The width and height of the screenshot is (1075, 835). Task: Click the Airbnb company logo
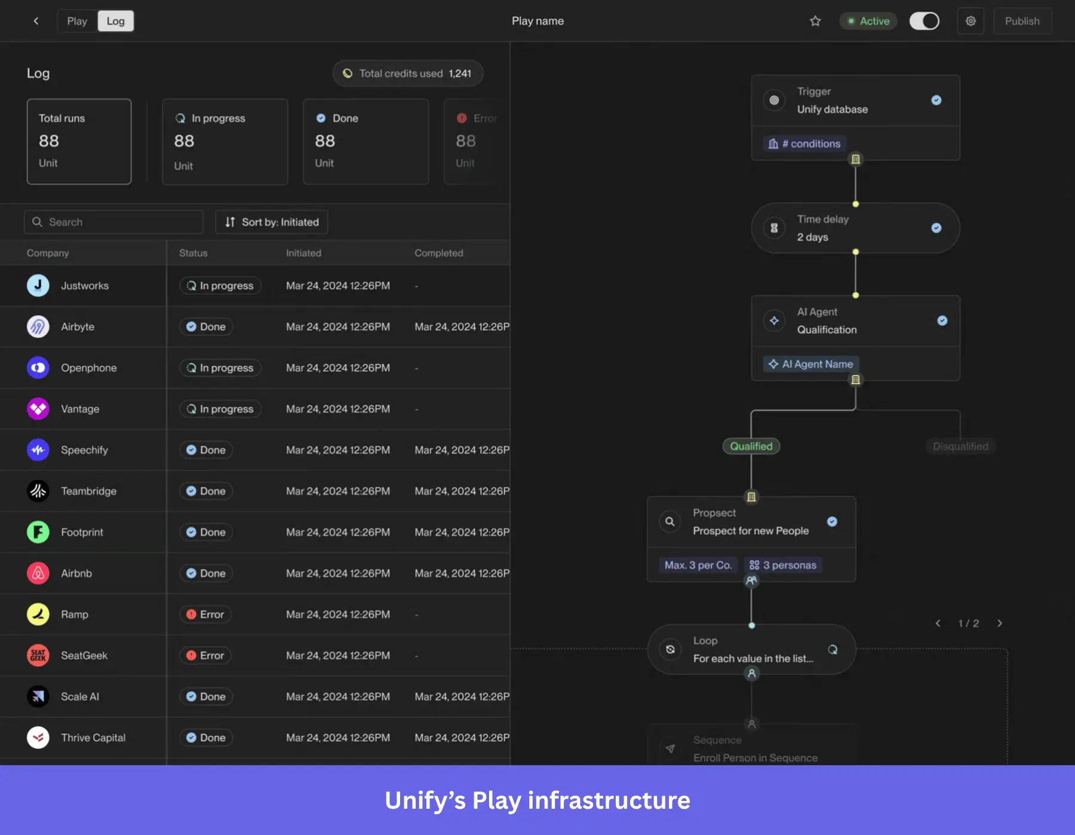tap(38, 573)
